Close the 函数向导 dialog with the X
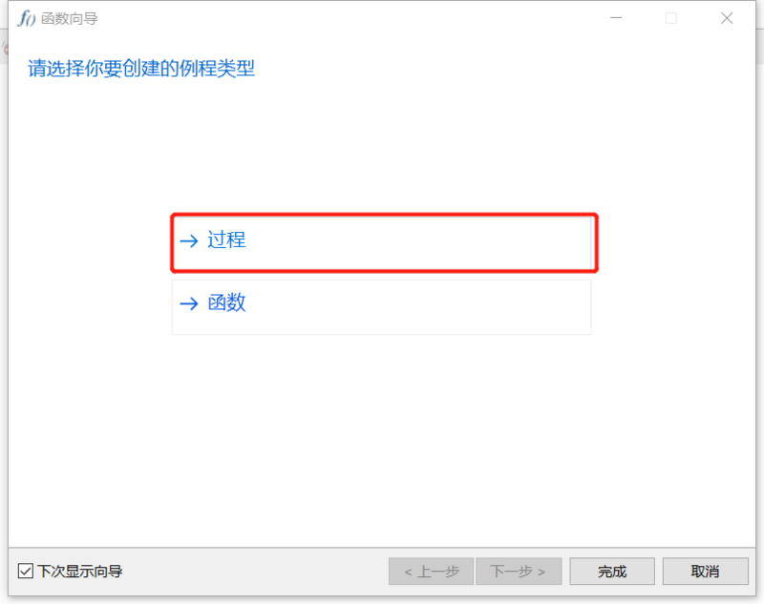Screen dimensions: 764x604 (727, 18)
